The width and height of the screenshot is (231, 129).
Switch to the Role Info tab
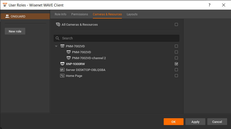[x=60, y=14]
